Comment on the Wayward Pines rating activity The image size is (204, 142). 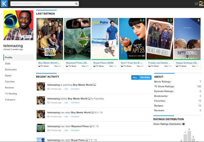75,130
